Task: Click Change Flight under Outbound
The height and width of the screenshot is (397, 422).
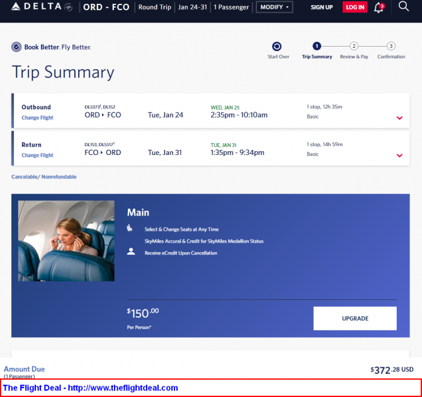Action: pyautogui.click(x=37, y=118)
